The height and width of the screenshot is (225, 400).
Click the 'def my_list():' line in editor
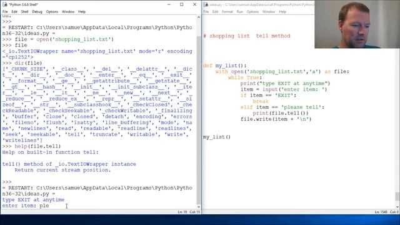pyautogui.click(x=225, y=66)
